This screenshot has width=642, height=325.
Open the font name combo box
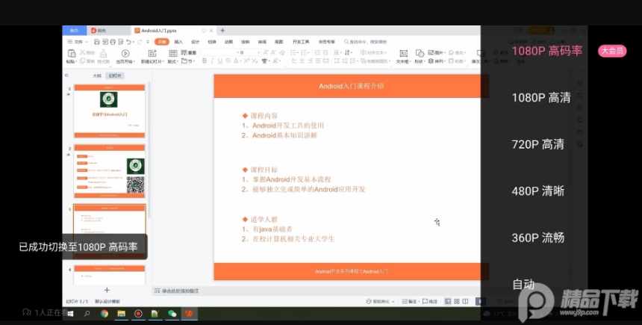219,52
